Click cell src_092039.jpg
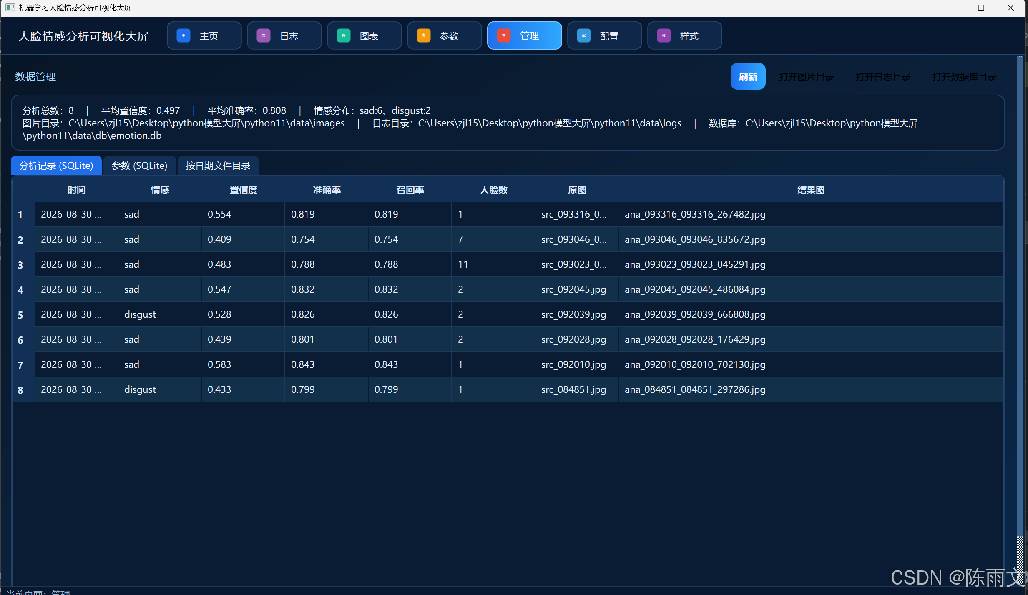 (x=577, y=314)
